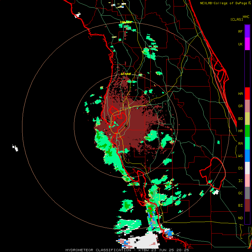Click the NEXLAB-College of DuPage credit text
Viewport: 252px width, 252px height.
(x=223, y=3)
